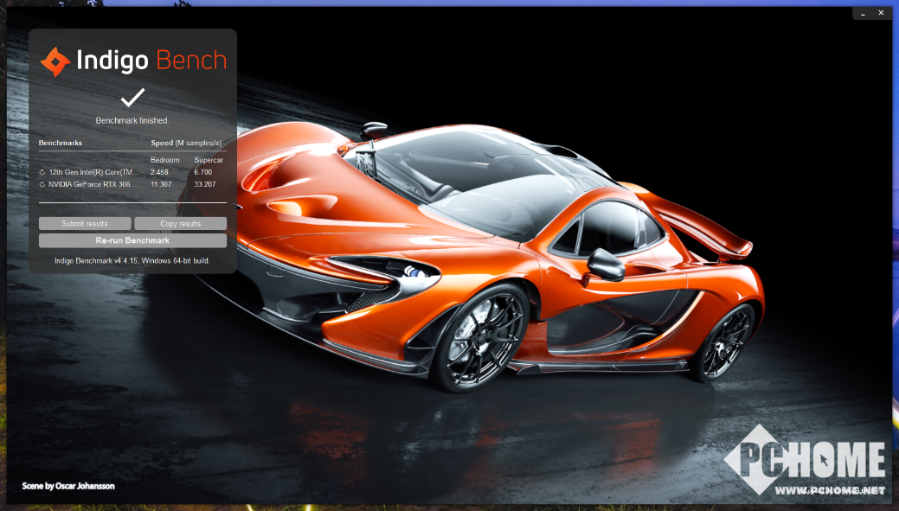
Task: Click the GPU Bedroom score 11.307
Action: click(161, 184)
